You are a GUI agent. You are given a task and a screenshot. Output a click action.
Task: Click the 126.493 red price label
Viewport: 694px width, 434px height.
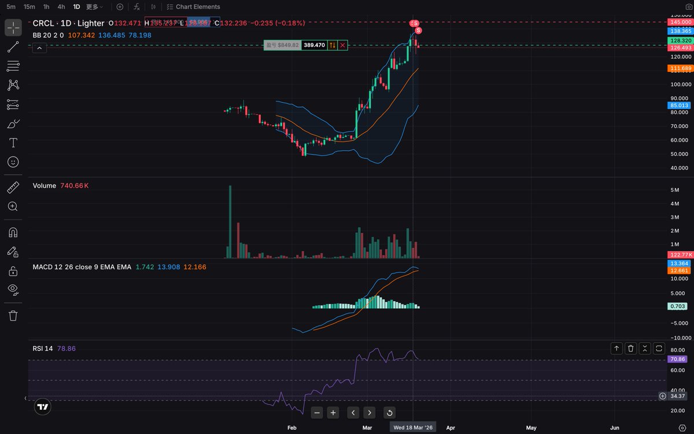pyautogui.click(x=680, y=48)
